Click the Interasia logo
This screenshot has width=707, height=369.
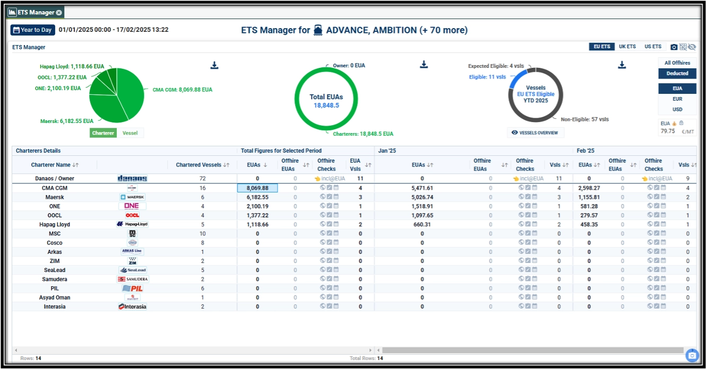132,306
